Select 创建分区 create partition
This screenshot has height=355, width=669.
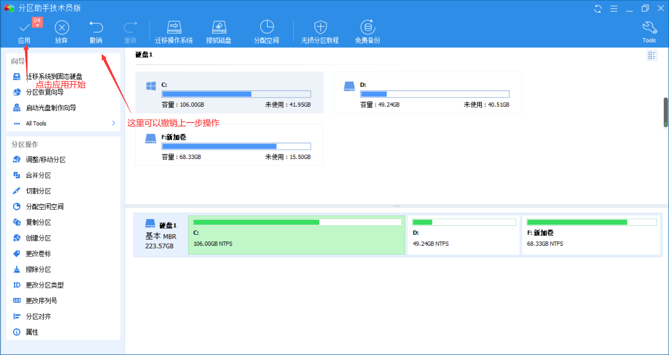point(38,238)
